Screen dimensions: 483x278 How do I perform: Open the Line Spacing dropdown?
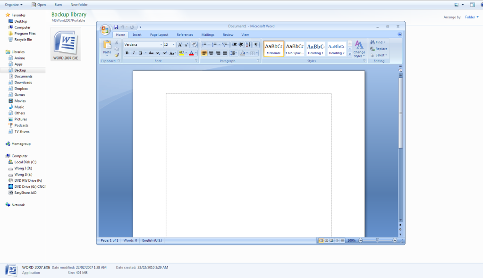tap(234, 53)
